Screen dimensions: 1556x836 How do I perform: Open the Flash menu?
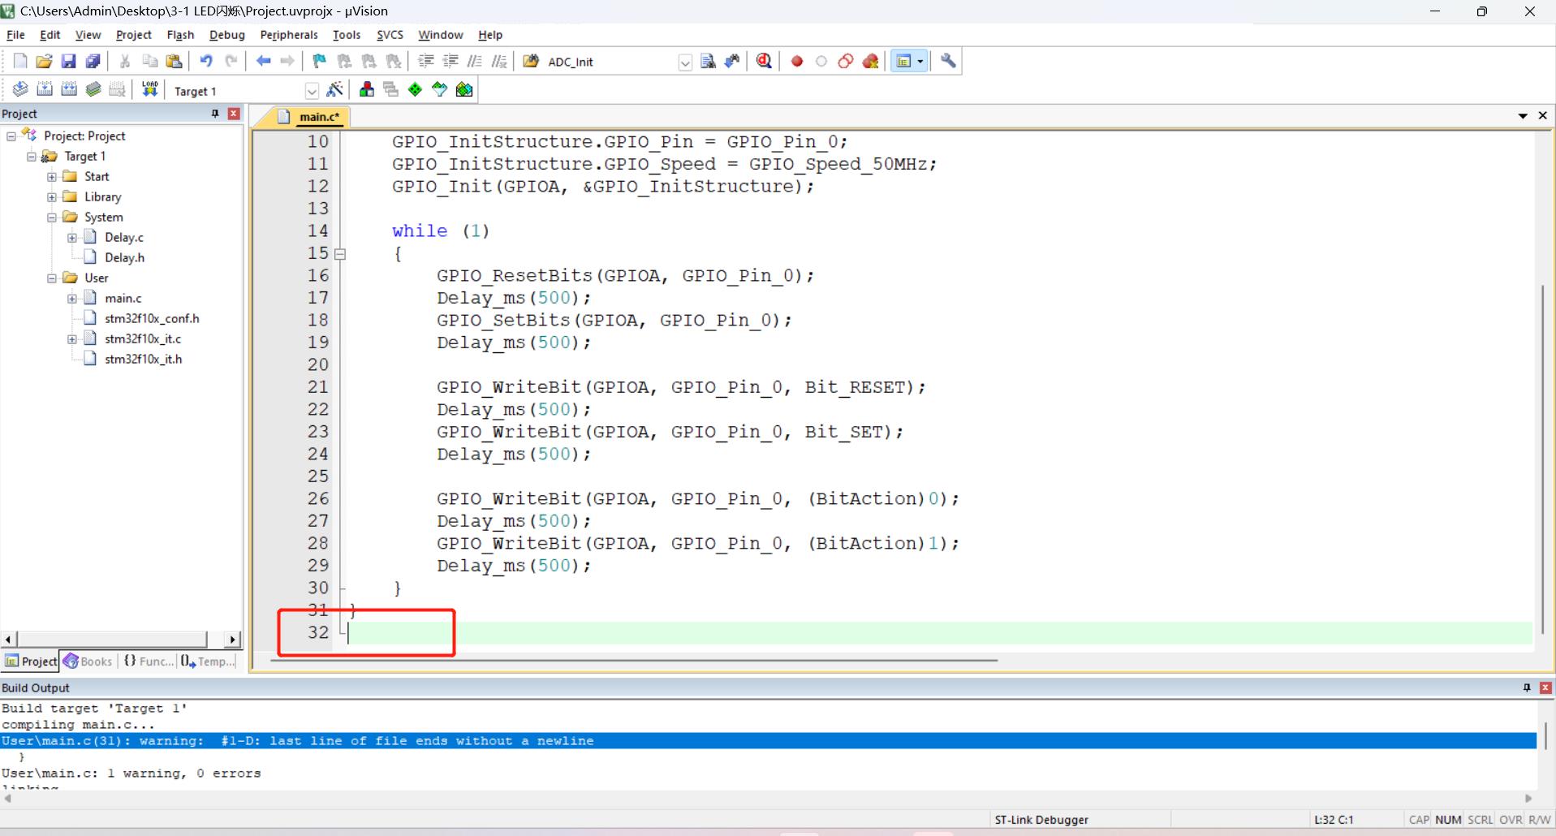point(180,35)
